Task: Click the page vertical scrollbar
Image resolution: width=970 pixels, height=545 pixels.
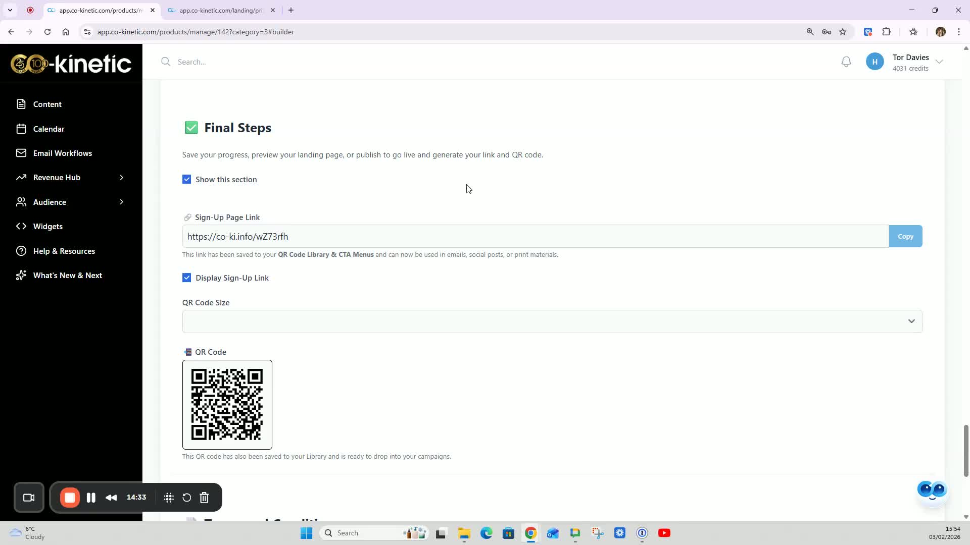Action: (x=966, y=451)
